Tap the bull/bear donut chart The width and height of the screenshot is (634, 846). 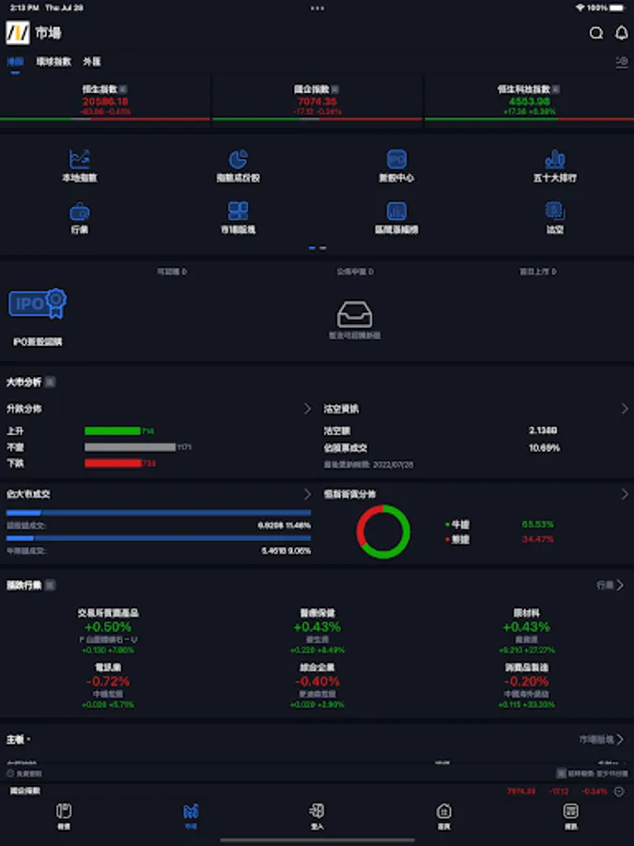tap(383, 531)
